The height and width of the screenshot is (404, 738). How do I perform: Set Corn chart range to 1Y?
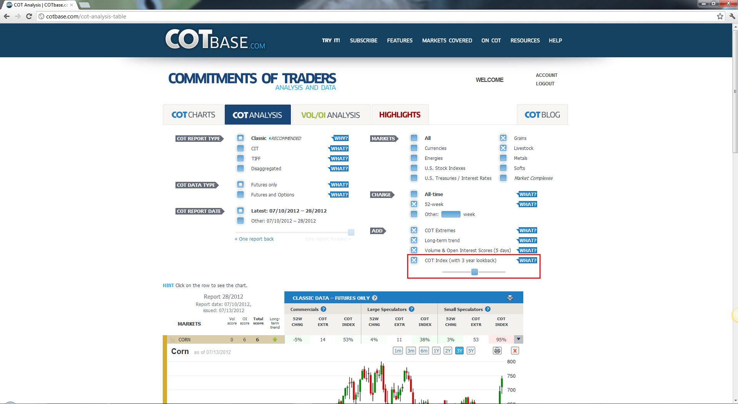pos(436,351)
